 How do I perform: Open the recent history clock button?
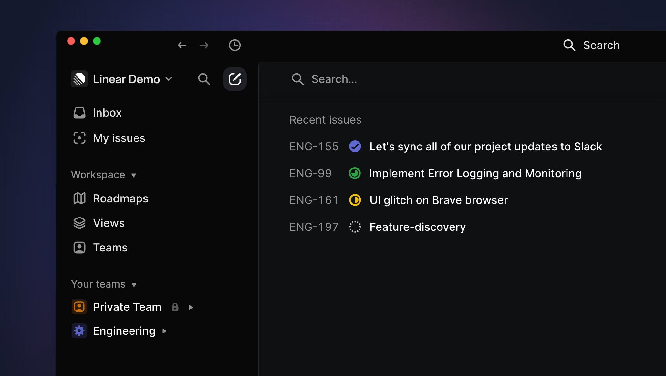click(235, 45)
